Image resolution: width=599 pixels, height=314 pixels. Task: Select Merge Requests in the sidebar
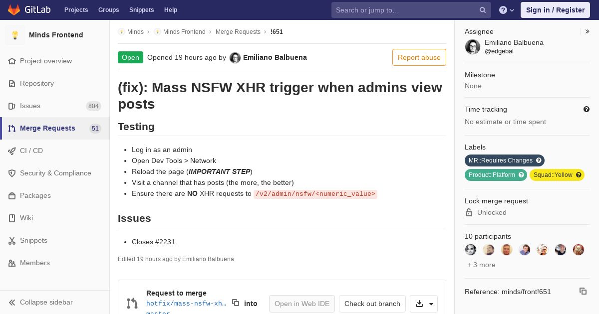(x=55, y=128)
